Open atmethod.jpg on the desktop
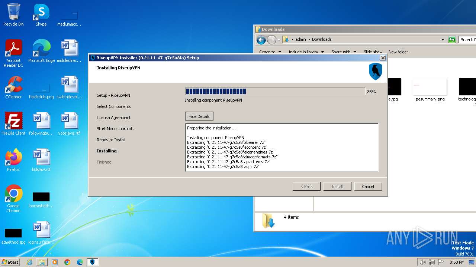 point(13,235)
